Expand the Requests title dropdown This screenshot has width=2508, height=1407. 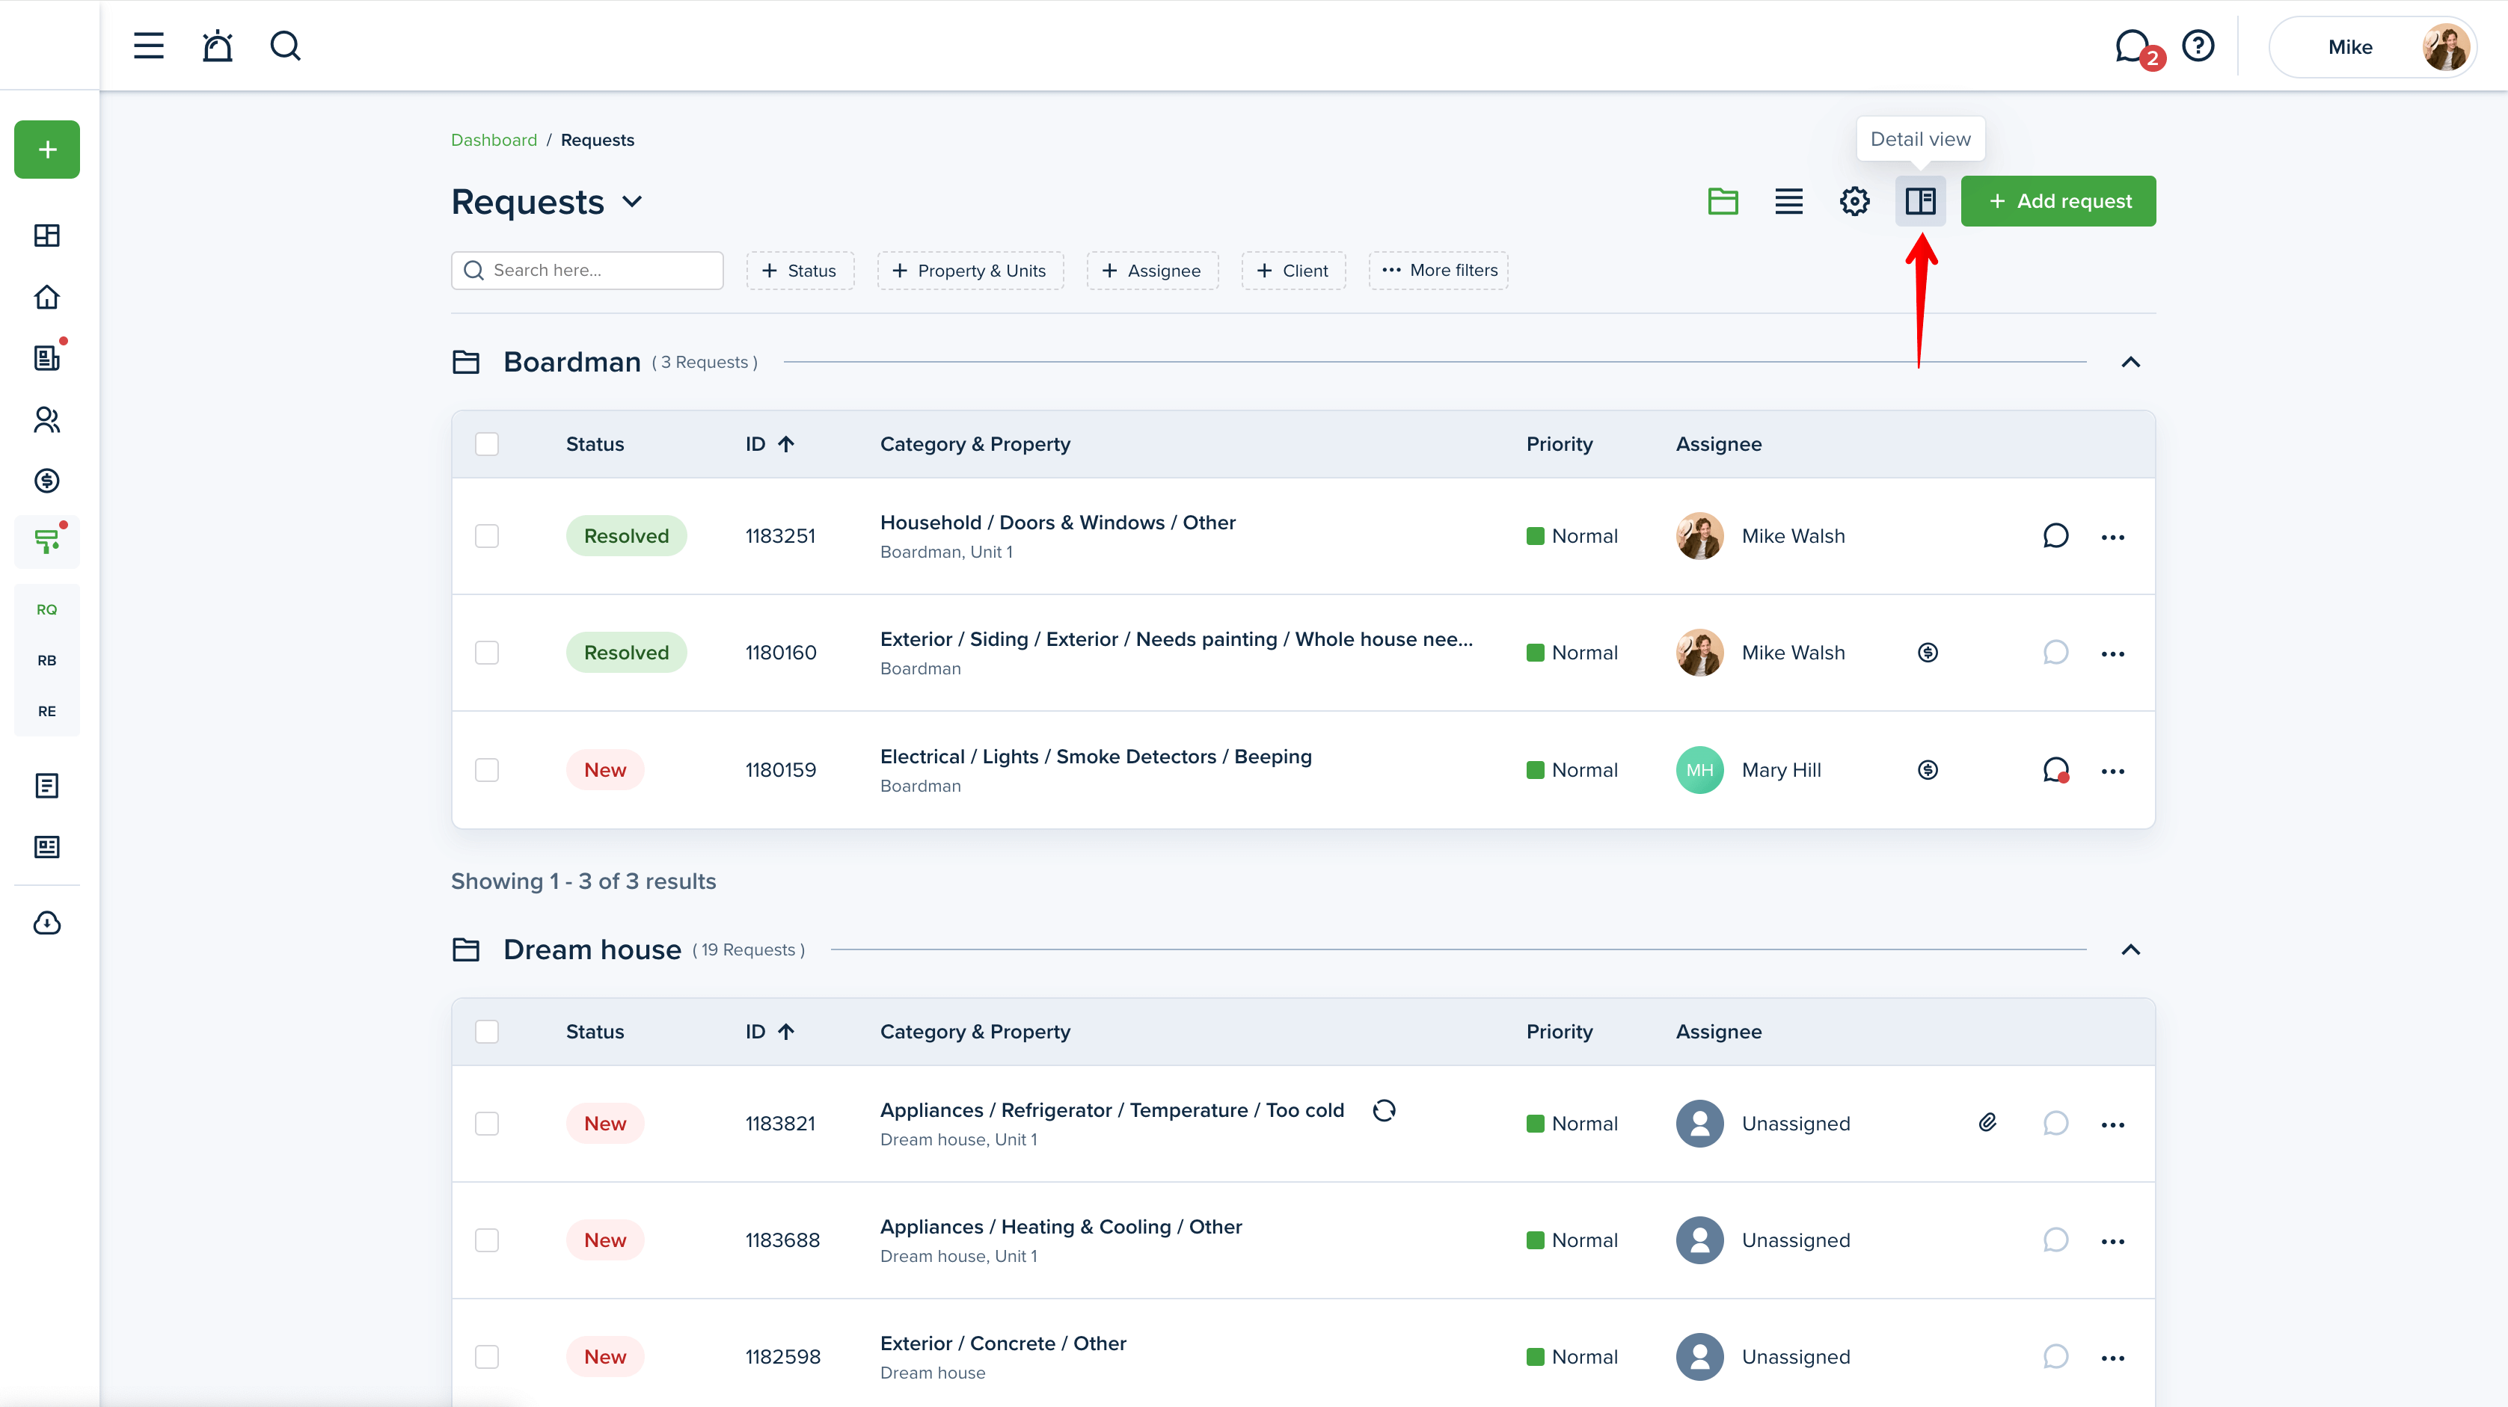click(632, 201)
